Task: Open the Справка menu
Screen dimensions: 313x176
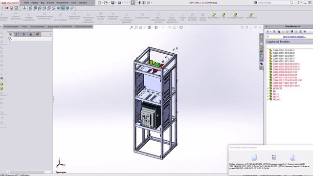Action: click(83, 3)
